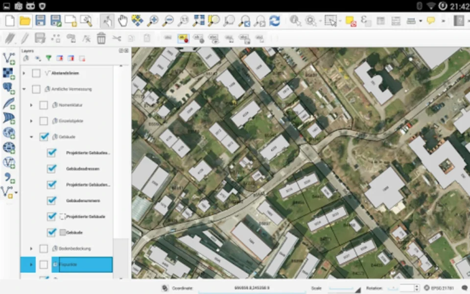
Task: Click Add Raster Layer checkerboard icon
Action: (9, 73)
